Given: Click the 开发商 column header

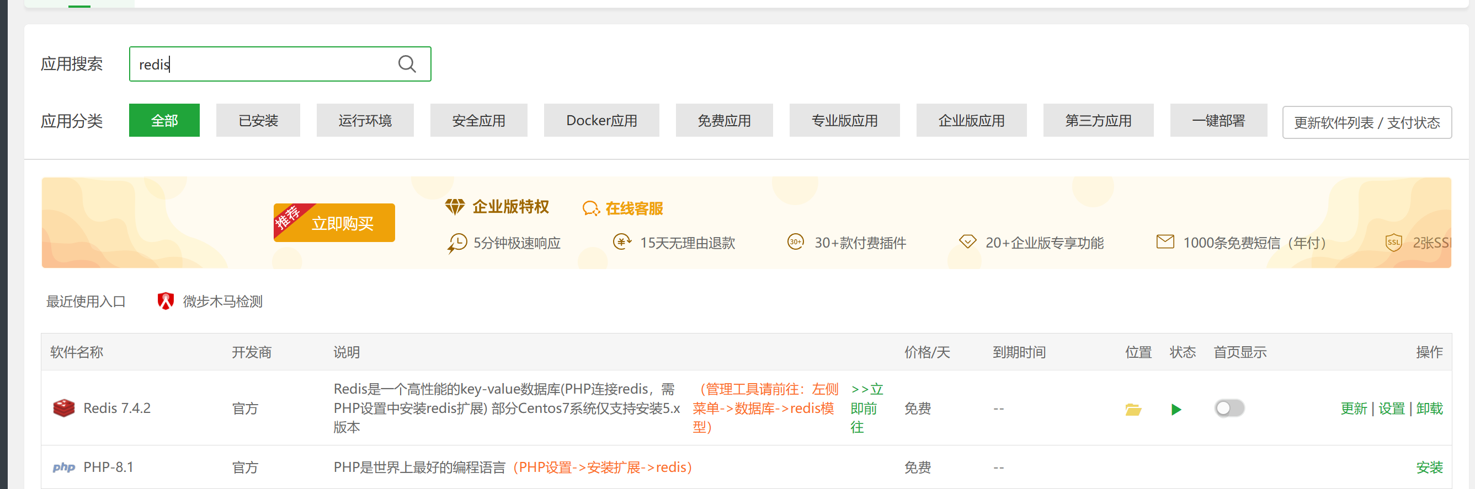Looking at the screenshot, I should [252, 352].
